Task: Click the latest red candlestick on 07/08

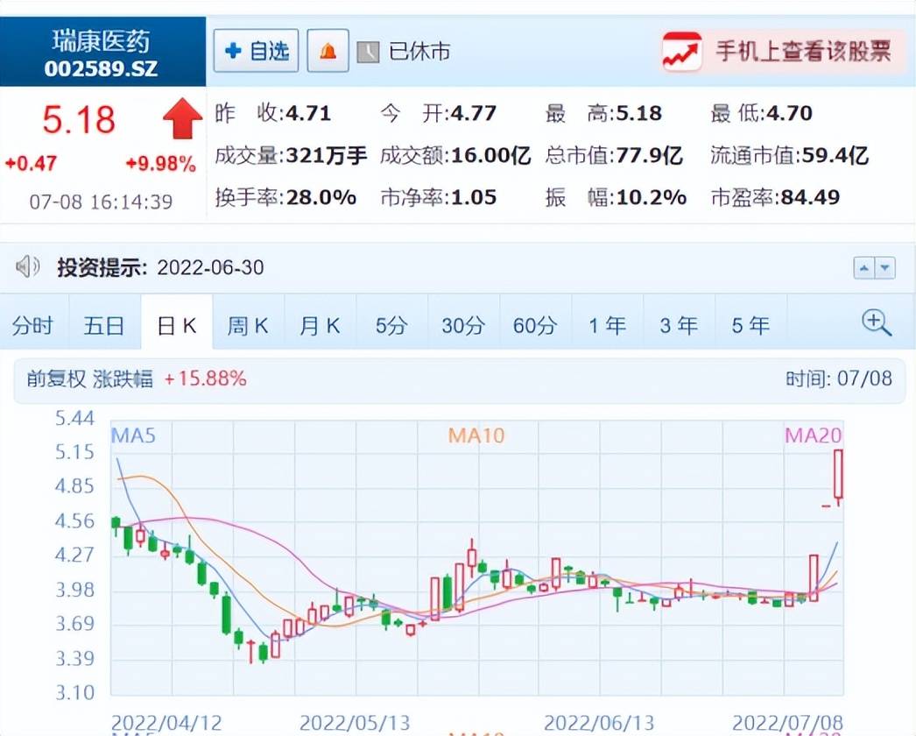Action: point(839,475)
